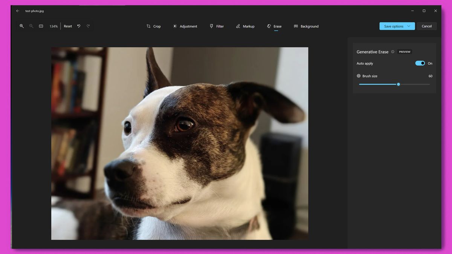Click the Redo arrow
The width and height of the screenshot is (452, 254).
point(88,26)
